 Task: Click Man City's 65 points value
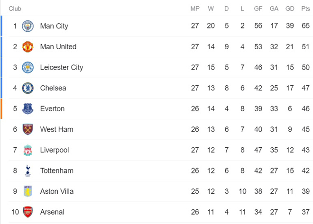click(x=305, y=26)
